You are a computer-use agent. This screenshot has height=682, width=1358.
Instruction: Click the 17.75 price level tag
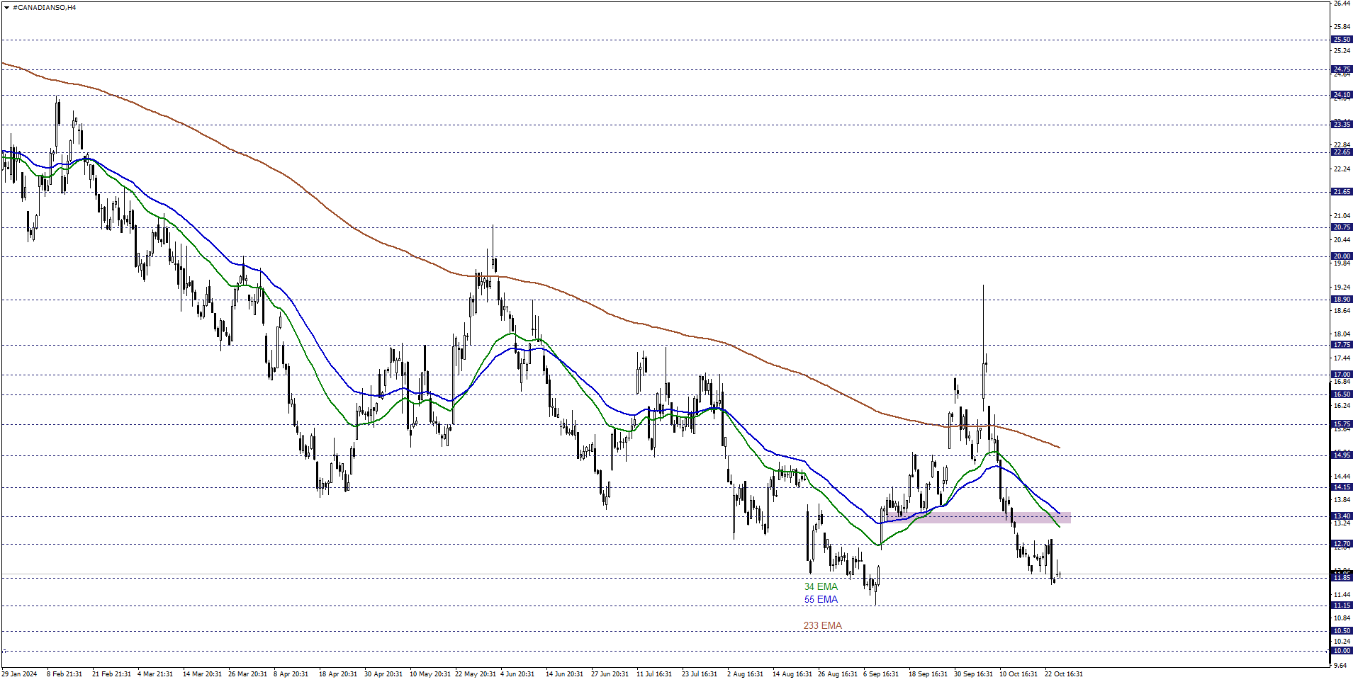[1342, 345]
